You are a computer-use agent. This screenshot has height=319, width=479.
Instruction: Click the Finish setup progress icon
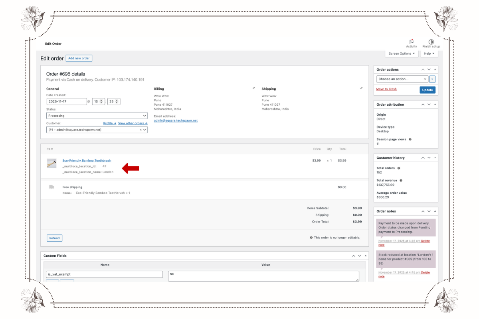tap(431, 41)
